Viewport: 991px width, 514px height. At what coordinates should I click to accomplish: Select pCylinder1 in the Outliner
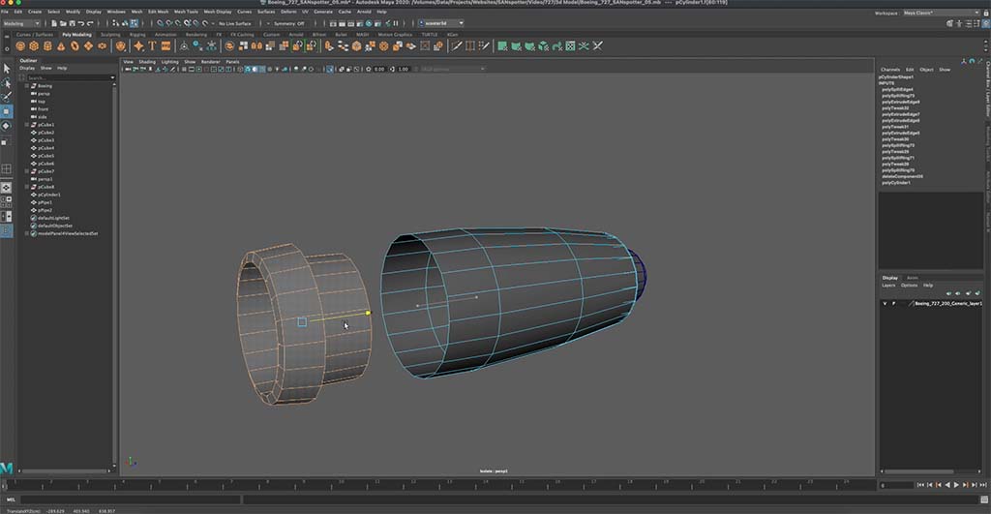[x=48, y=195]
